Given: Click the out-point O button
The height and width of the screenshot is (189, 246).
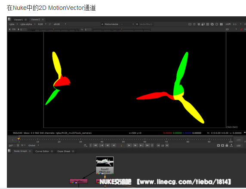Looking at the screenshot, I should coord(152,146).
